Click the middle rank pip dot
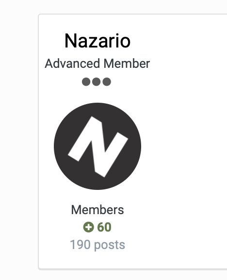 pyautogui.click(x=97, y=82)
